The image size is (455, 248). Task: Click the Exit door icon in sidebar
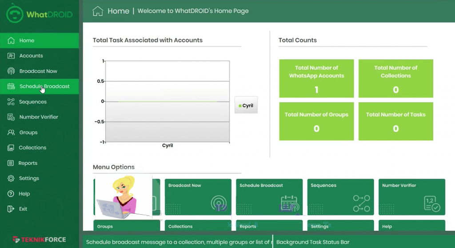point(11,209)
